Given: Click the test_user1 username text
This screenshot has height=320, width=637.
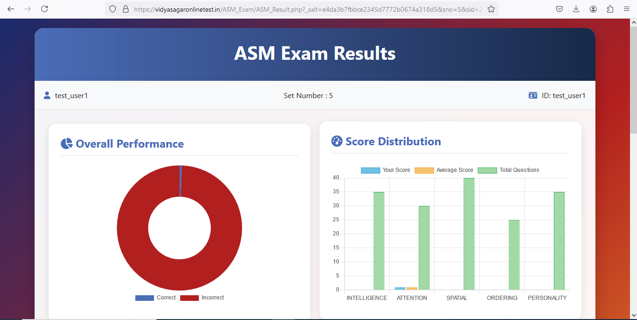Looking at the screenshot, I should (72, 96).
